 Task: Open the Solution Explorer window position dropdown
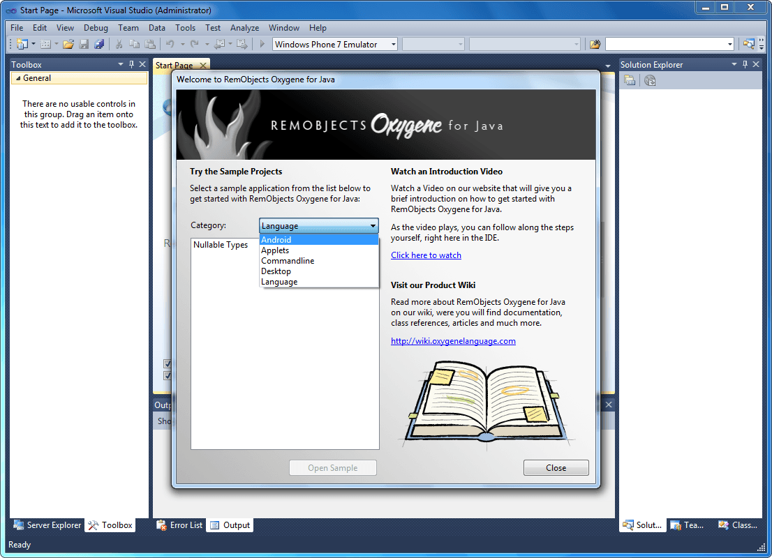tap(734, 64)
